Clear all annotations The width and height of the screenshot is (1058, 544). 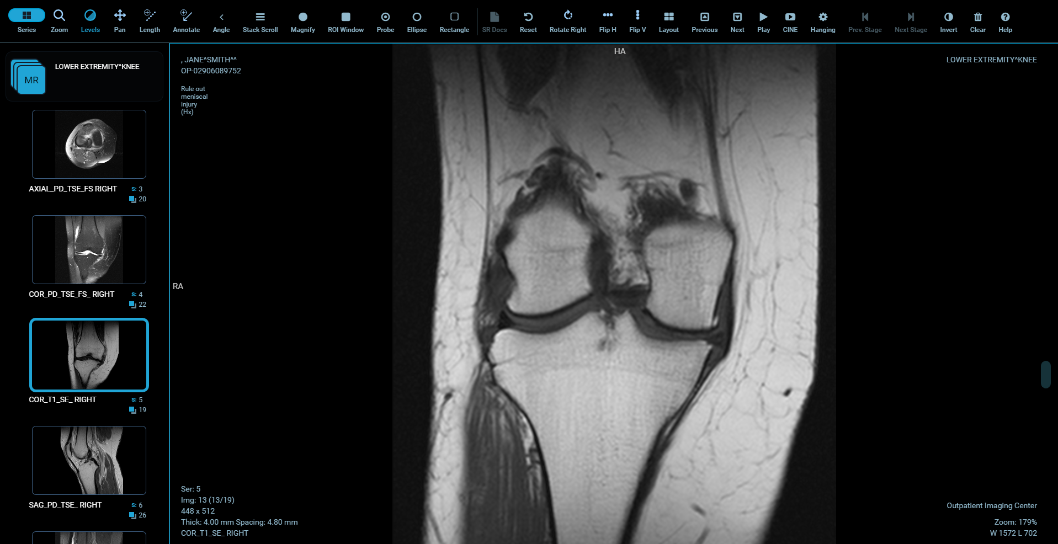[x=978, y=21]
